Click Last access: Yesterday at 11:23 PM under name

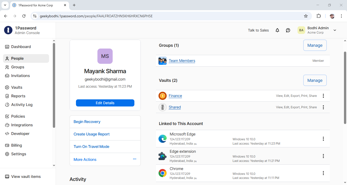point(105,87)
